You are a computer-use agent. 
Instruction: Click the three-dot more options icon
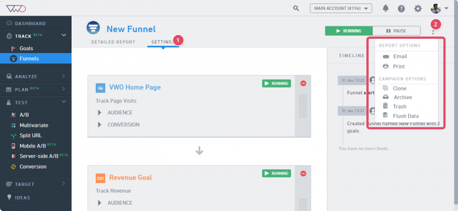[x=433, y=31]
